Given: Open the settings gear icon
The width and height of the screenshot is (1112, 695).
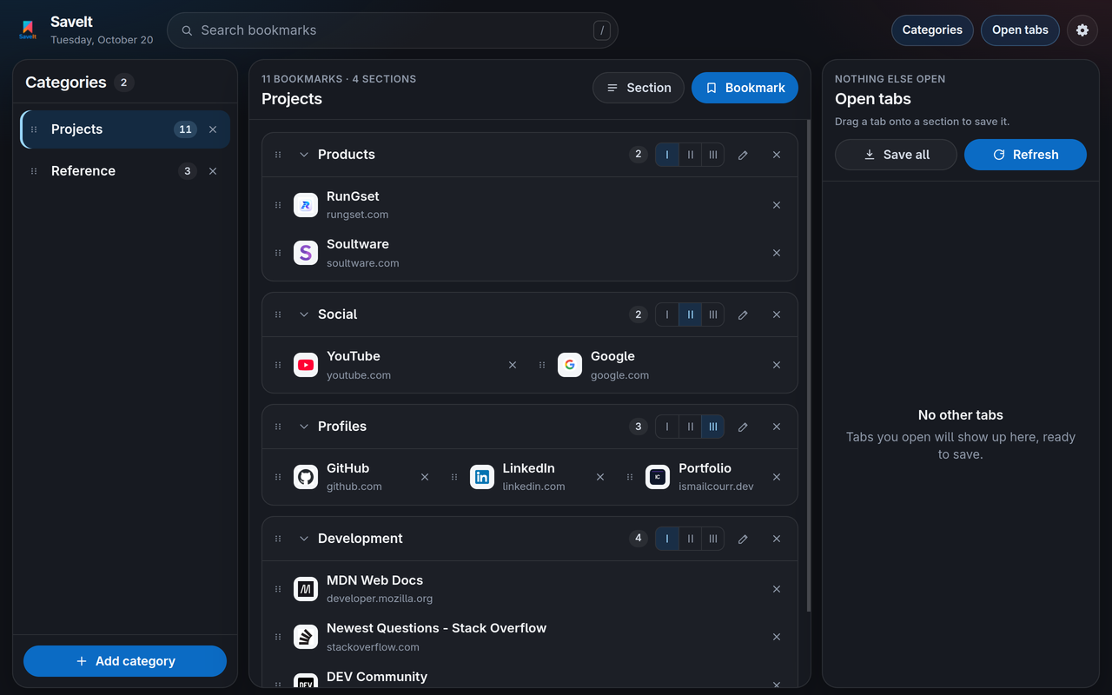Looking at the screenshot, I should point(1082,30).
